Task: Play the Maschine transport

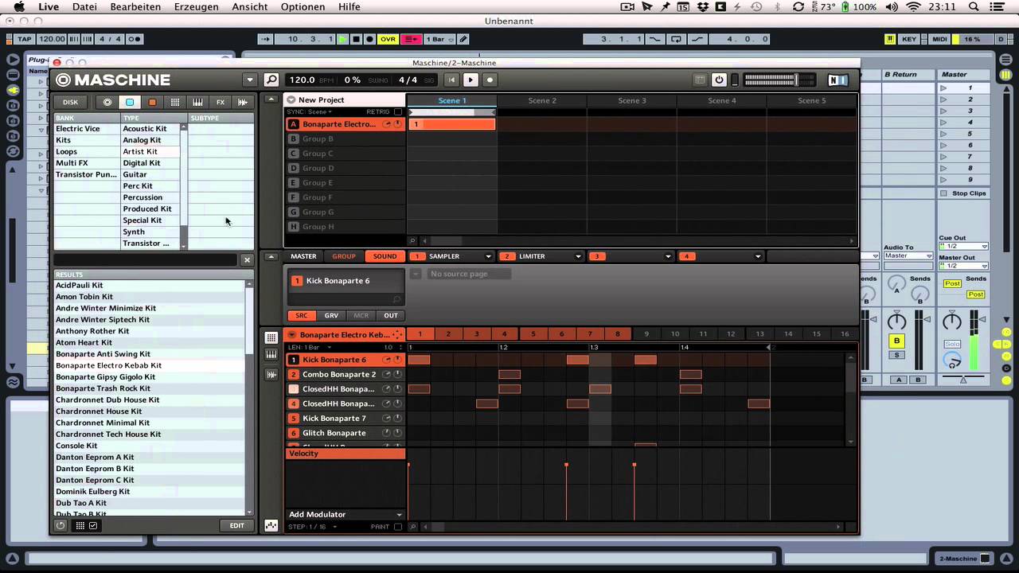Action: [x=470, y=80]
